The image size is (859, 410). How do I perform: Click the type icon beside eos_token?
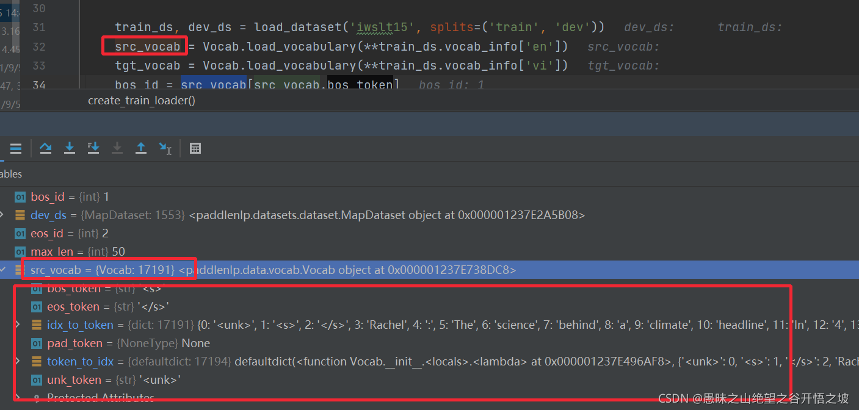click(x=37, y=306)
